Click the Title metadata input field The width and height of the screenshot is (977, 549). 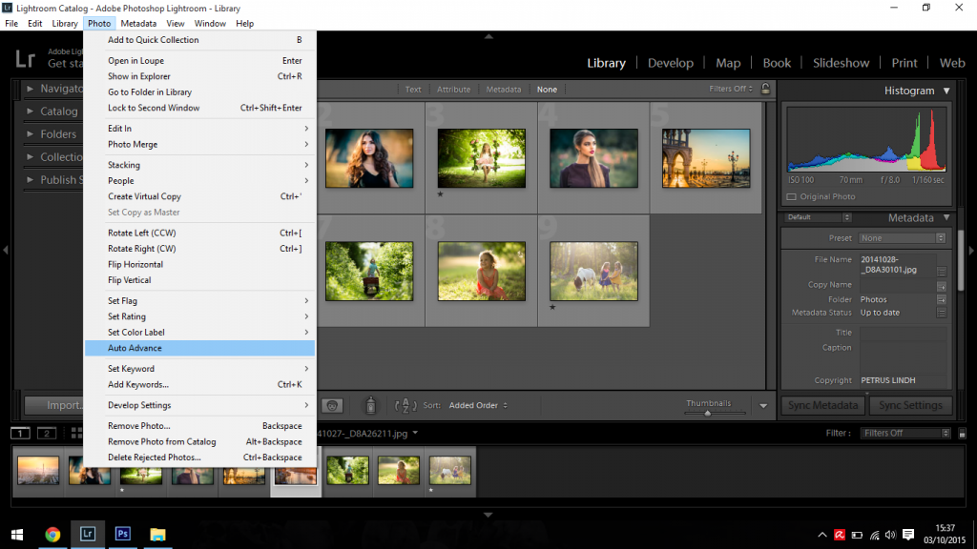(904, 333)
